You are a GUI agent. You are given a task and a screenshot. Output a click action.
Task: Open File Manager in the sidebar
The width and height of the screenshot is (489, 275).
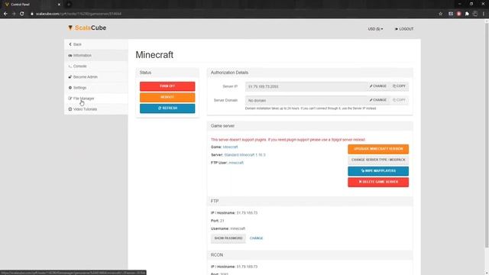96,99
